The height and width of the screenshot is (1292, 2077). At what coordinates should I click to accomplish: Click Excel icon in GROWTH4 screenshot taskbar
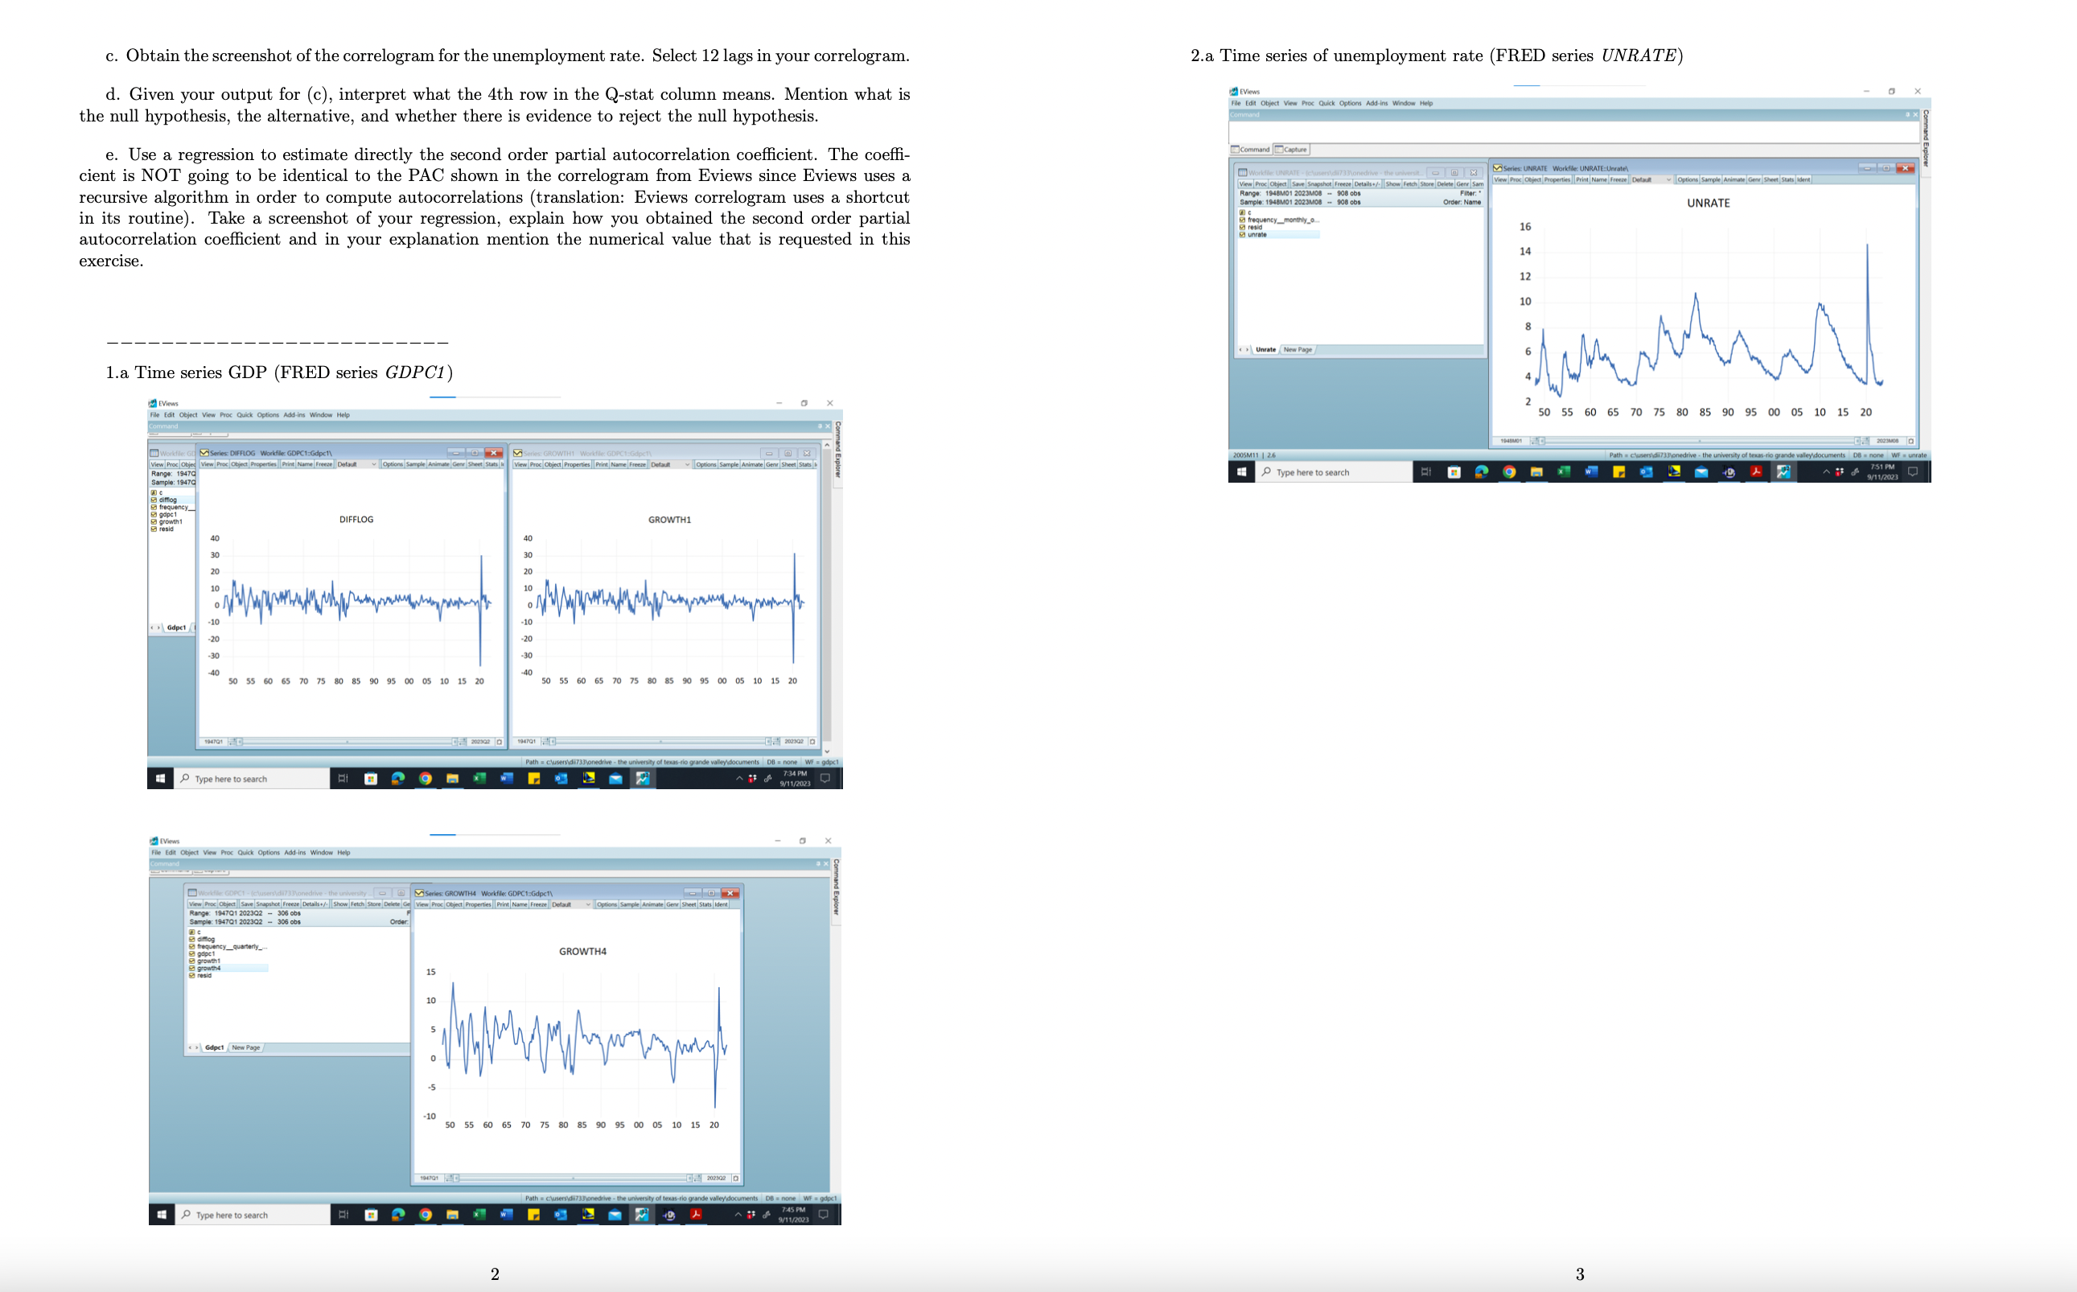(479, 1214)
